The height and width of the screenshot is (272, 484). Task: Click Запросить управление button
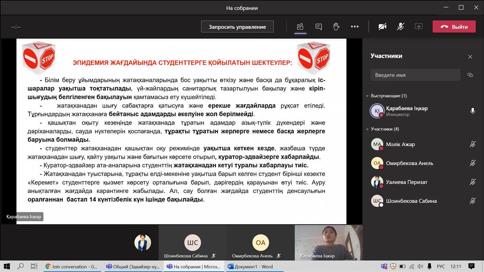(x=237, y=27)
